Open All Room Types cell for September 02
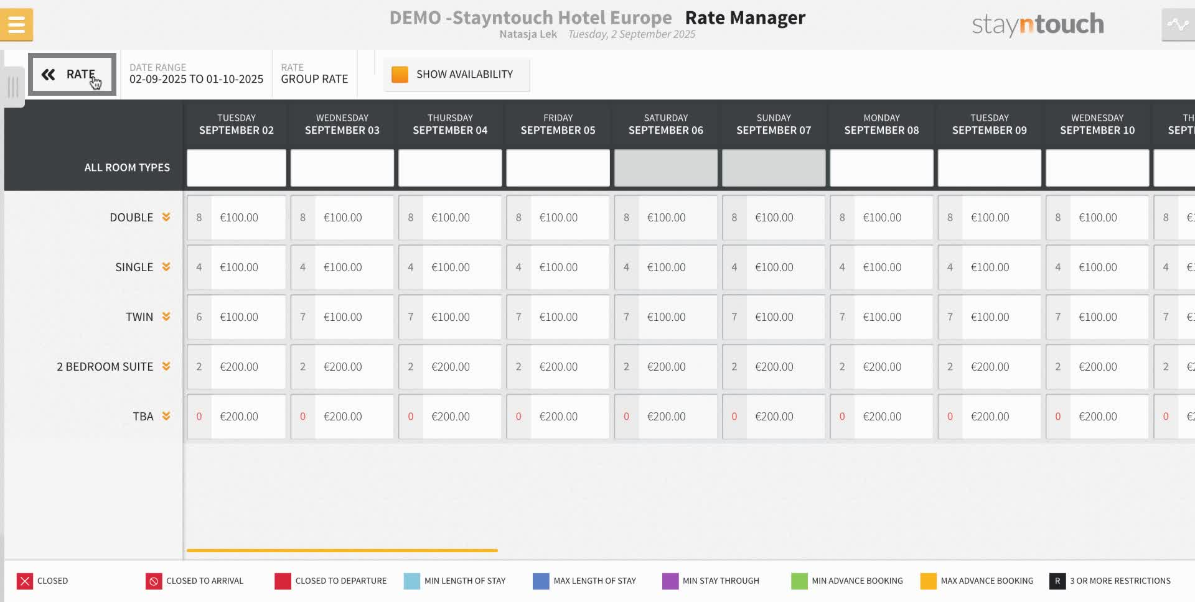This screenshot has width=1195, height=602. pos(237,167)
